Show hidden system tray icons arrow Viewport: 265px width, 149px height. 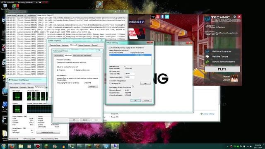228,147
